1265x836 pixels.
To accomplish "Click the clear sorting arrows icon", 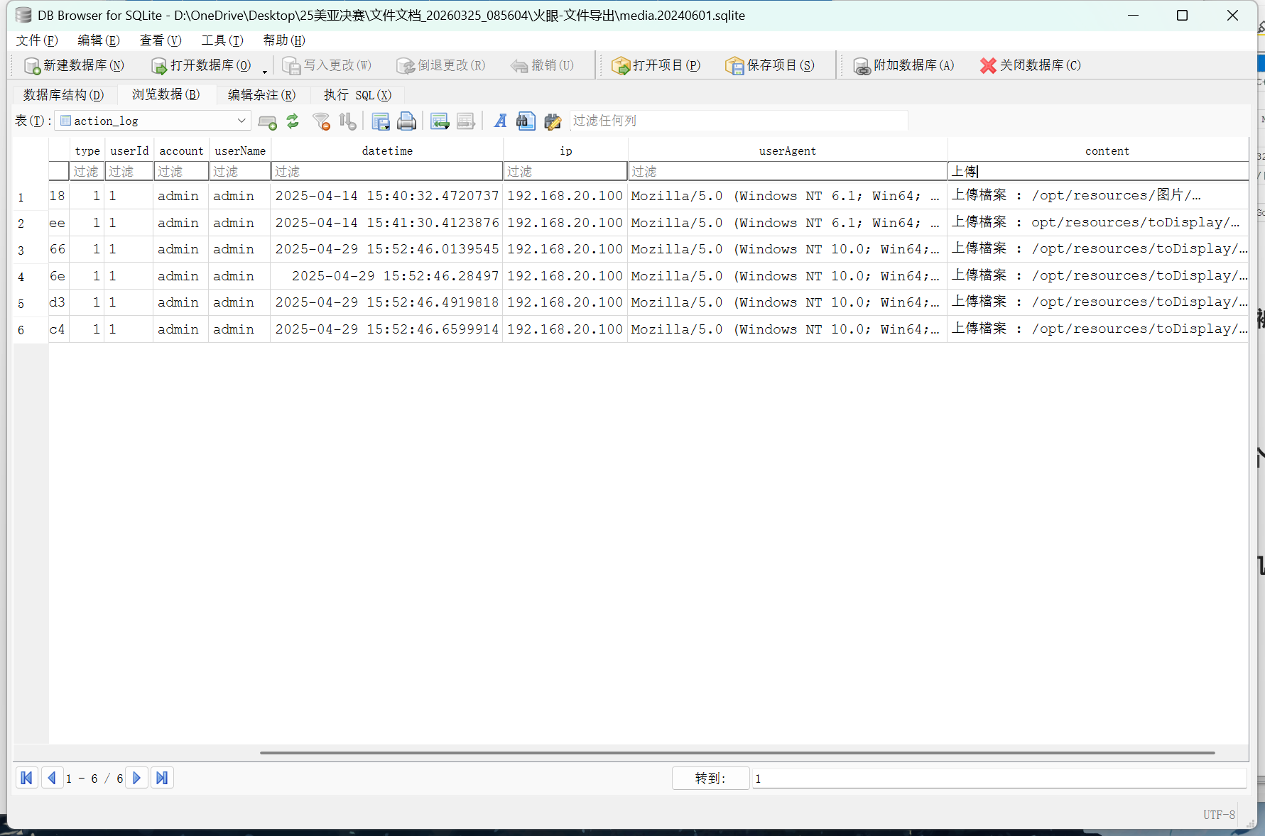I will click(x=347, y=121).
